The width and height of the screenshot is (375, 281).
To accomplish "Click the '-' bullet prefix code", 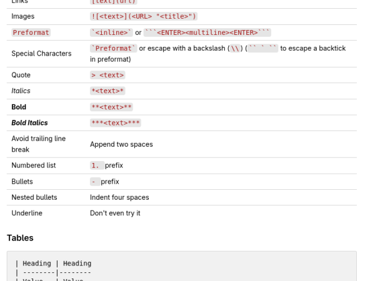I will point(95,182).
